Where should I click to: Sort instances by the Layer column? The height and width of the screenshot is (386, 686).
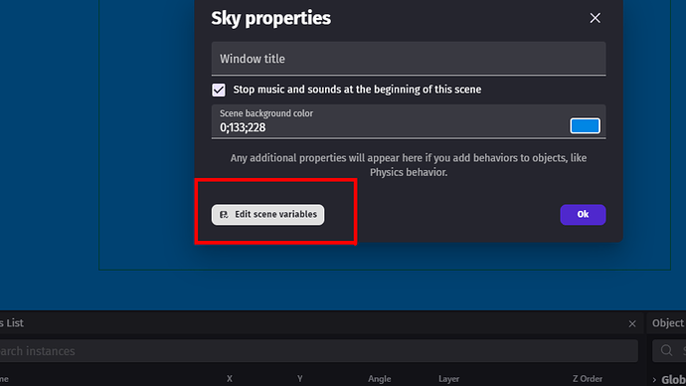click(x=448, y=379)
